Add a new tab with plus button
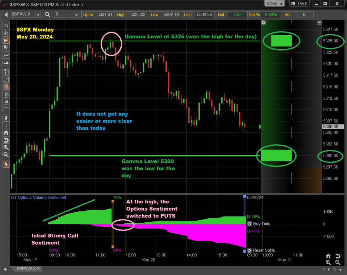 click(5, 269)
